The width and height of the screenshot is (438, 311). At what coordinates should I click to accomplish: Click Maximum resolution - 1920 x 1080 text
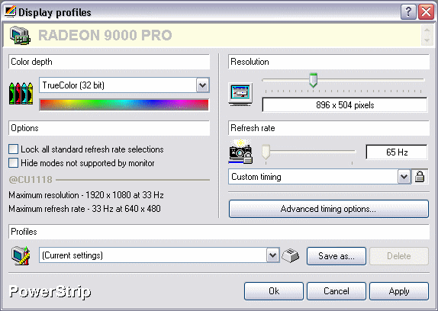click(x=86, y=195)
